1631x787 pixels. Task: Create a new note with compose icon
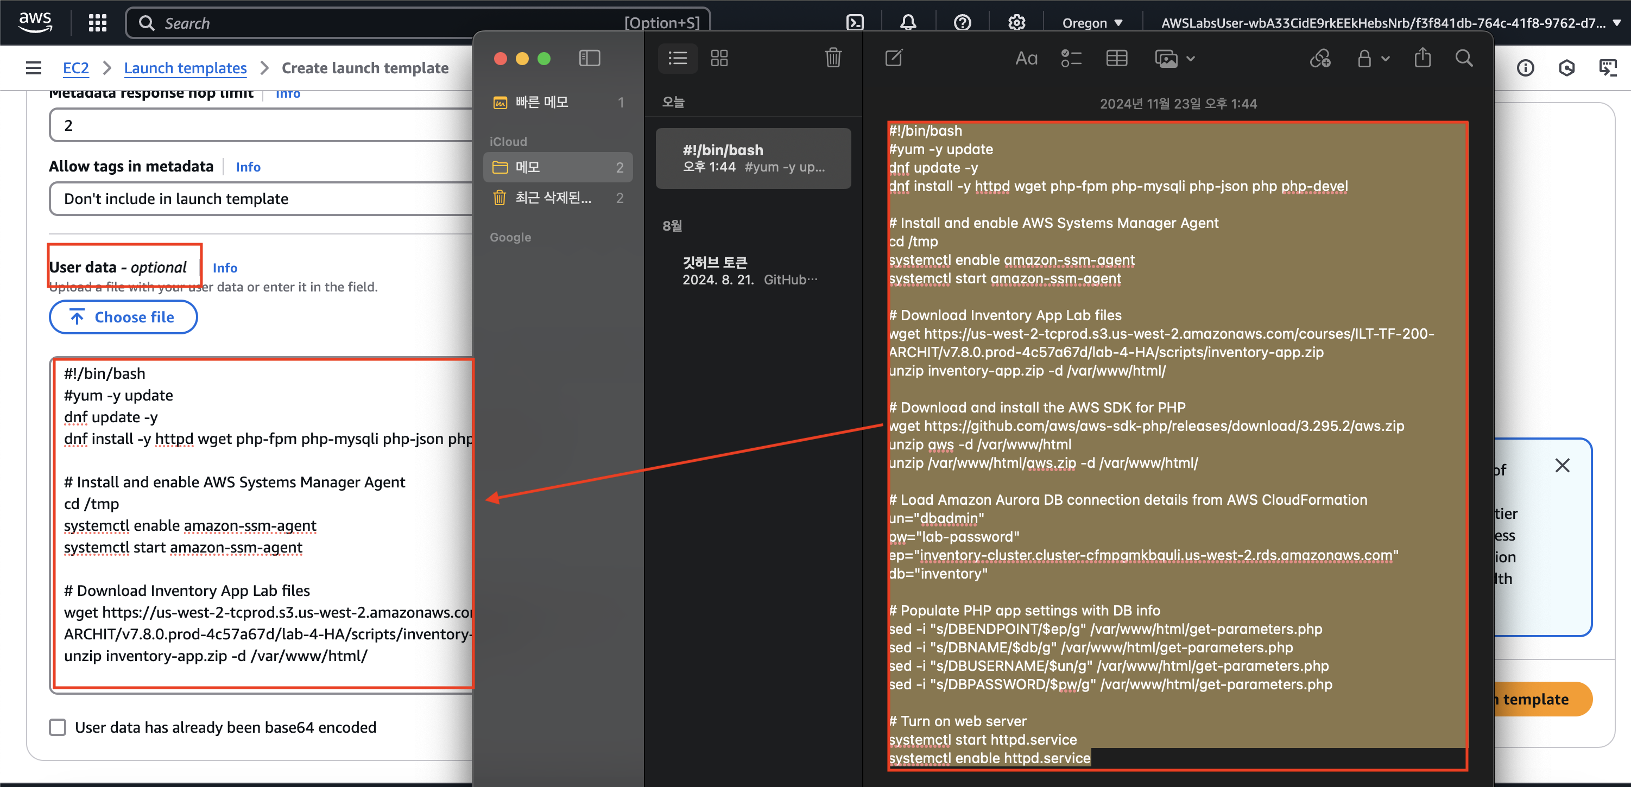(893, 58)
